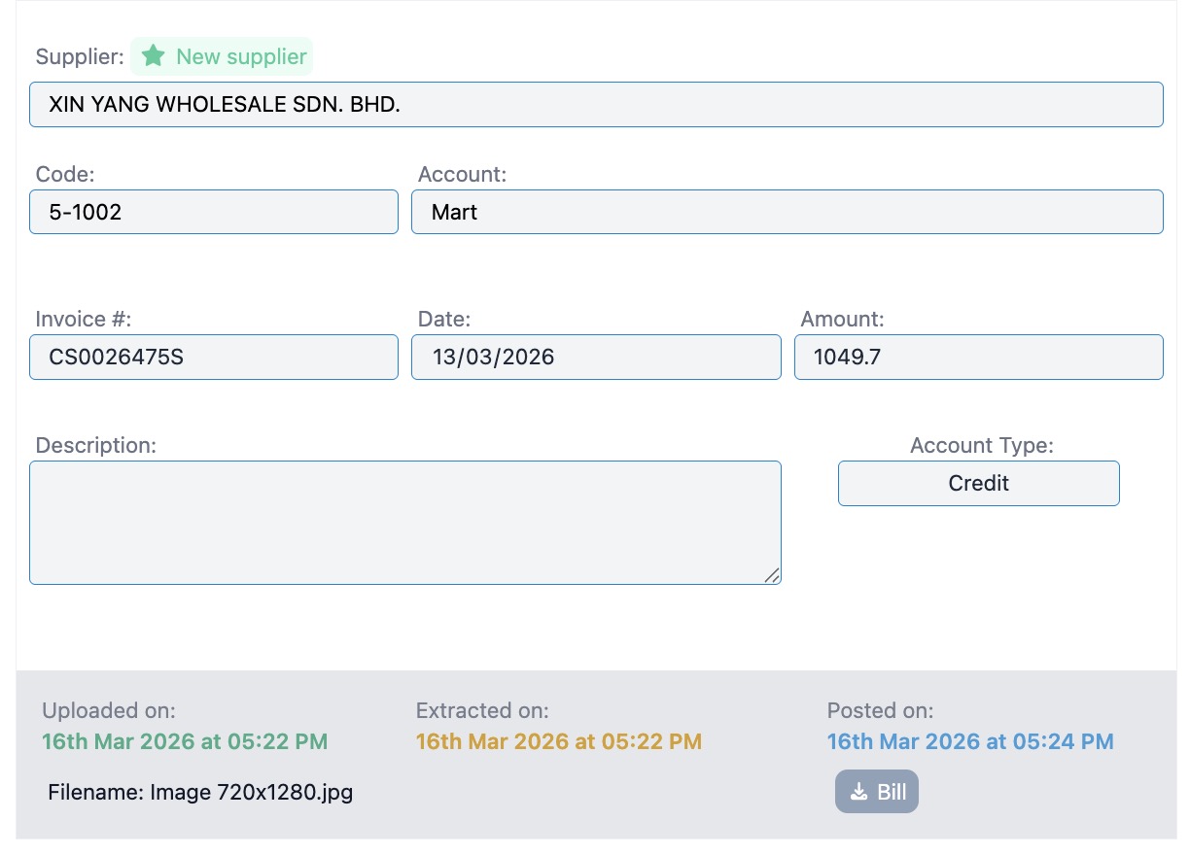Click the Posted on timestamp
This screenshot has height=855, width=1190.
point(969,741)
